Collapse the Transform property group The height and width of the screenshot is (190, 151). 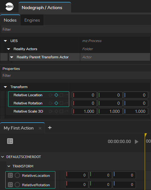coord(5,87)
